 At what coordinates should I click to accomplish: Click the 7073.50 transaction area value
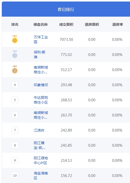click(66, 39)
